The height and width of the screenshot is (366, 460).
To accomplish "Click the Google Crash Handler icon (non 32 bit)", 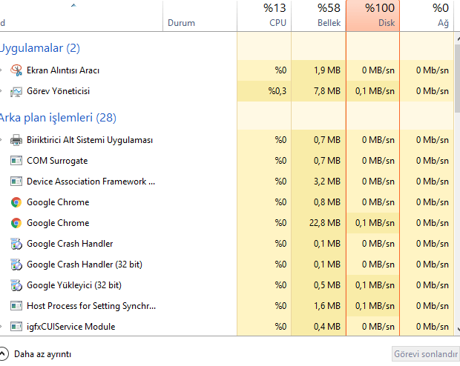I will click(16, 244).
